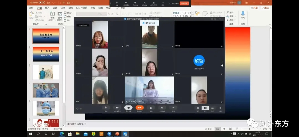Image resolution: width=299 pixels, height=137 pixels.
Task: Click the Share button in PowerPoint
Action: click(x=254, y=8)
